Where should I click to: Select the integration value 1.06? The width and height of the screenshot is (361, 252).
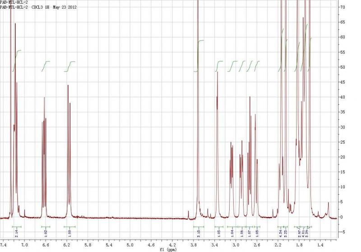(242, 234)
